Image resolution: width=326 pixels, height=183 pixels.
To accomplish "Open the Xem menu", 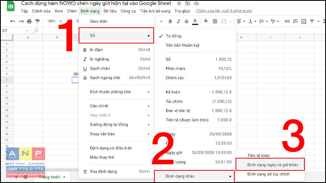I will click(59, 11).
